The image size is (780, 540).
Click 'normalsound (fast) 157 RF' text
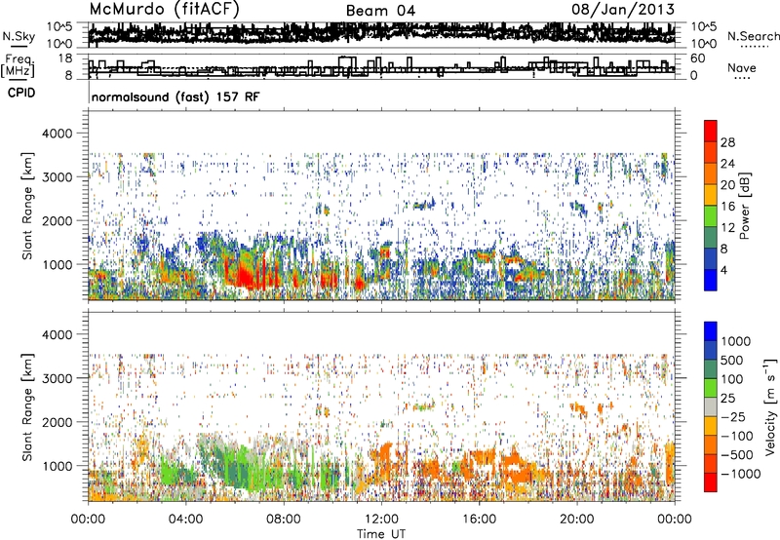click(175, 96)
